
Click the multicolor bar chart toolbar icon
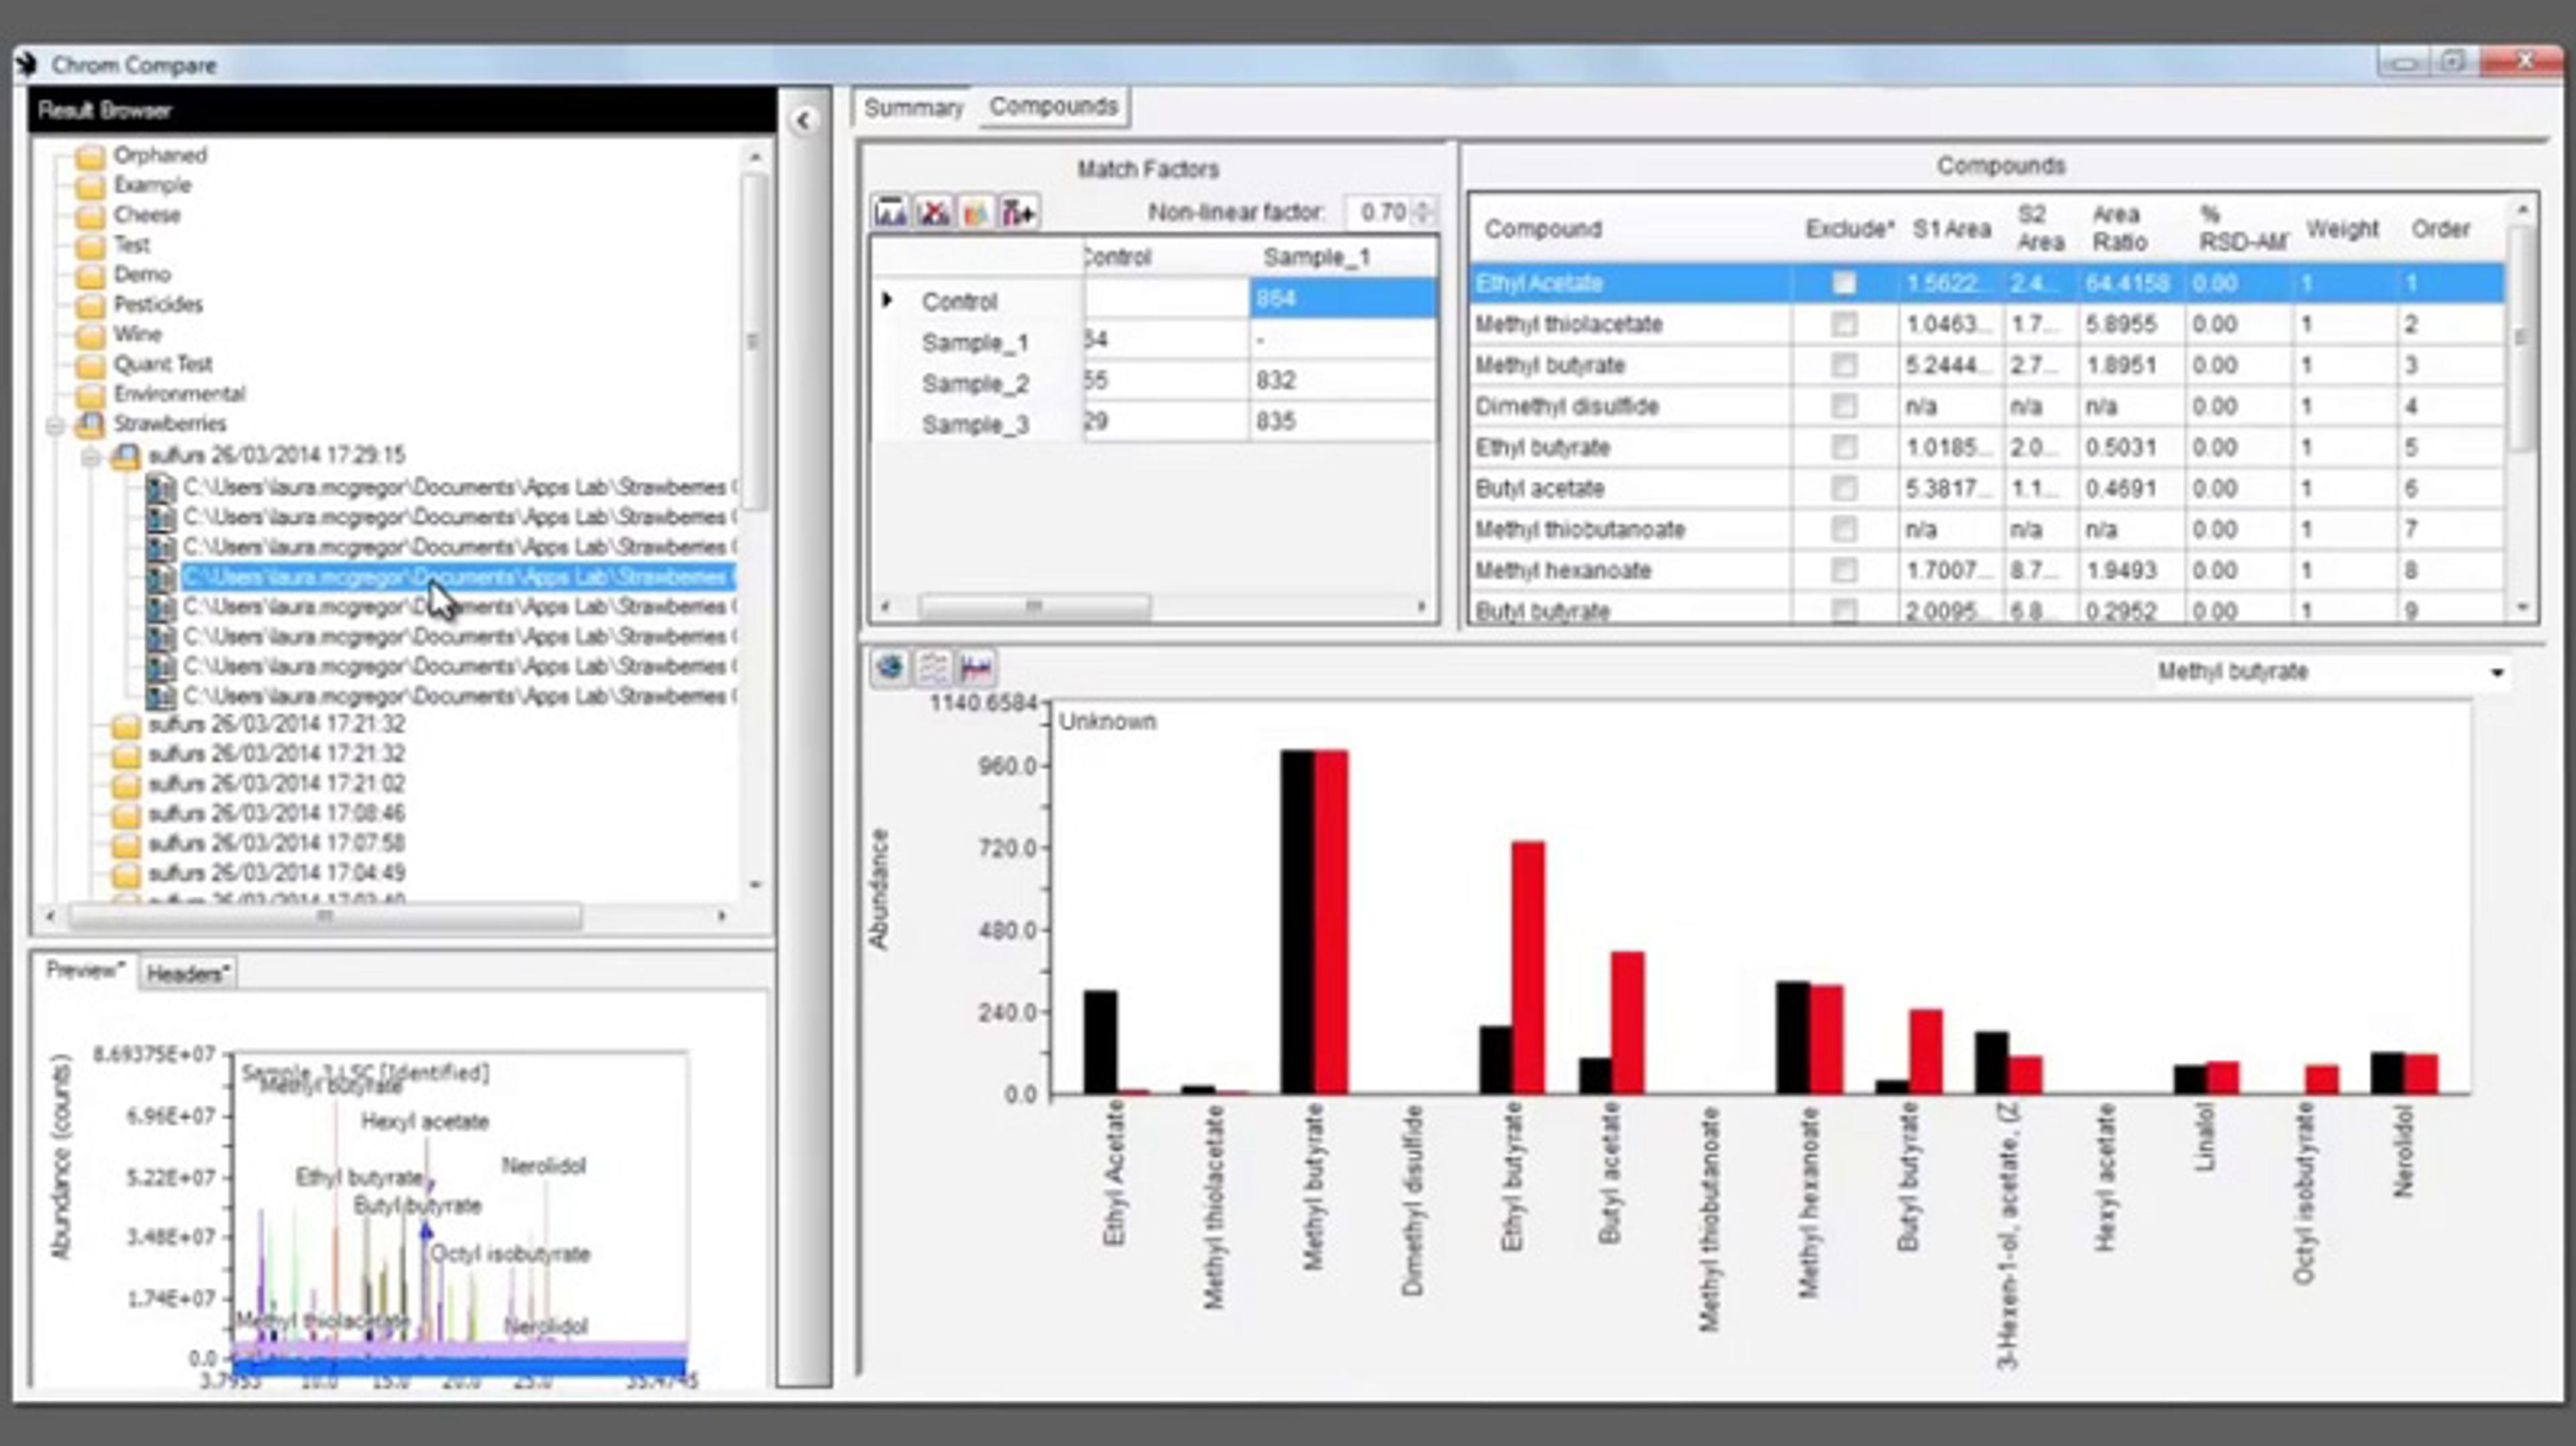[975, 212]
